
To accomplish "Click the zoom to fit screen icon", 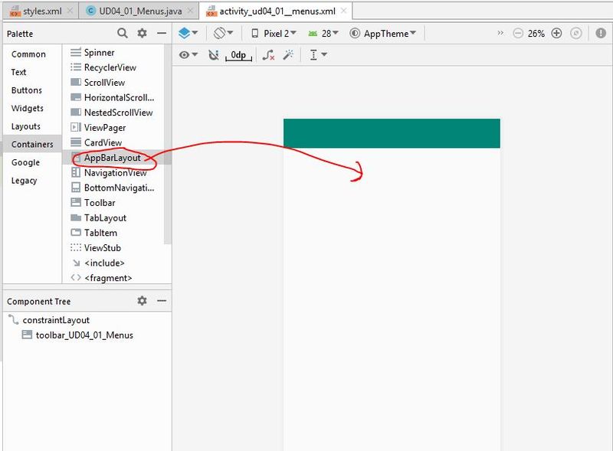I will pyautogui.click(x=576, y=34).
